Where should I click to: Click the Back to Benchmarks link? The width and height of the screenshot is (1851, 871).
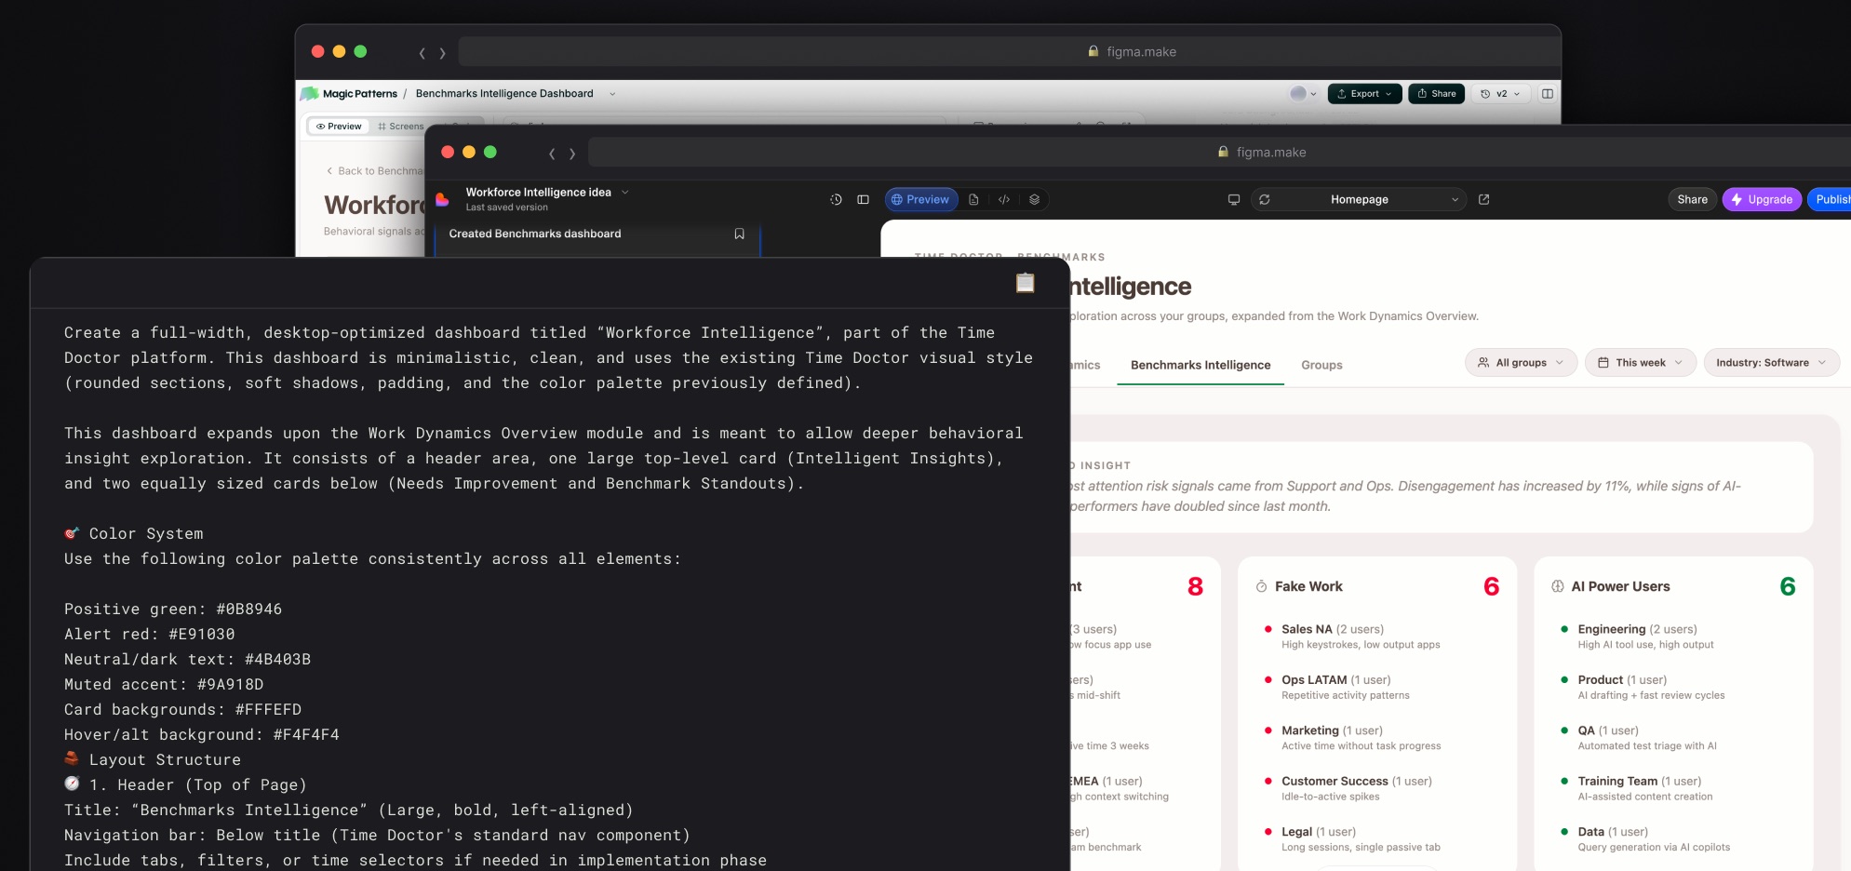pyautogui.click(x=374, y=170)
